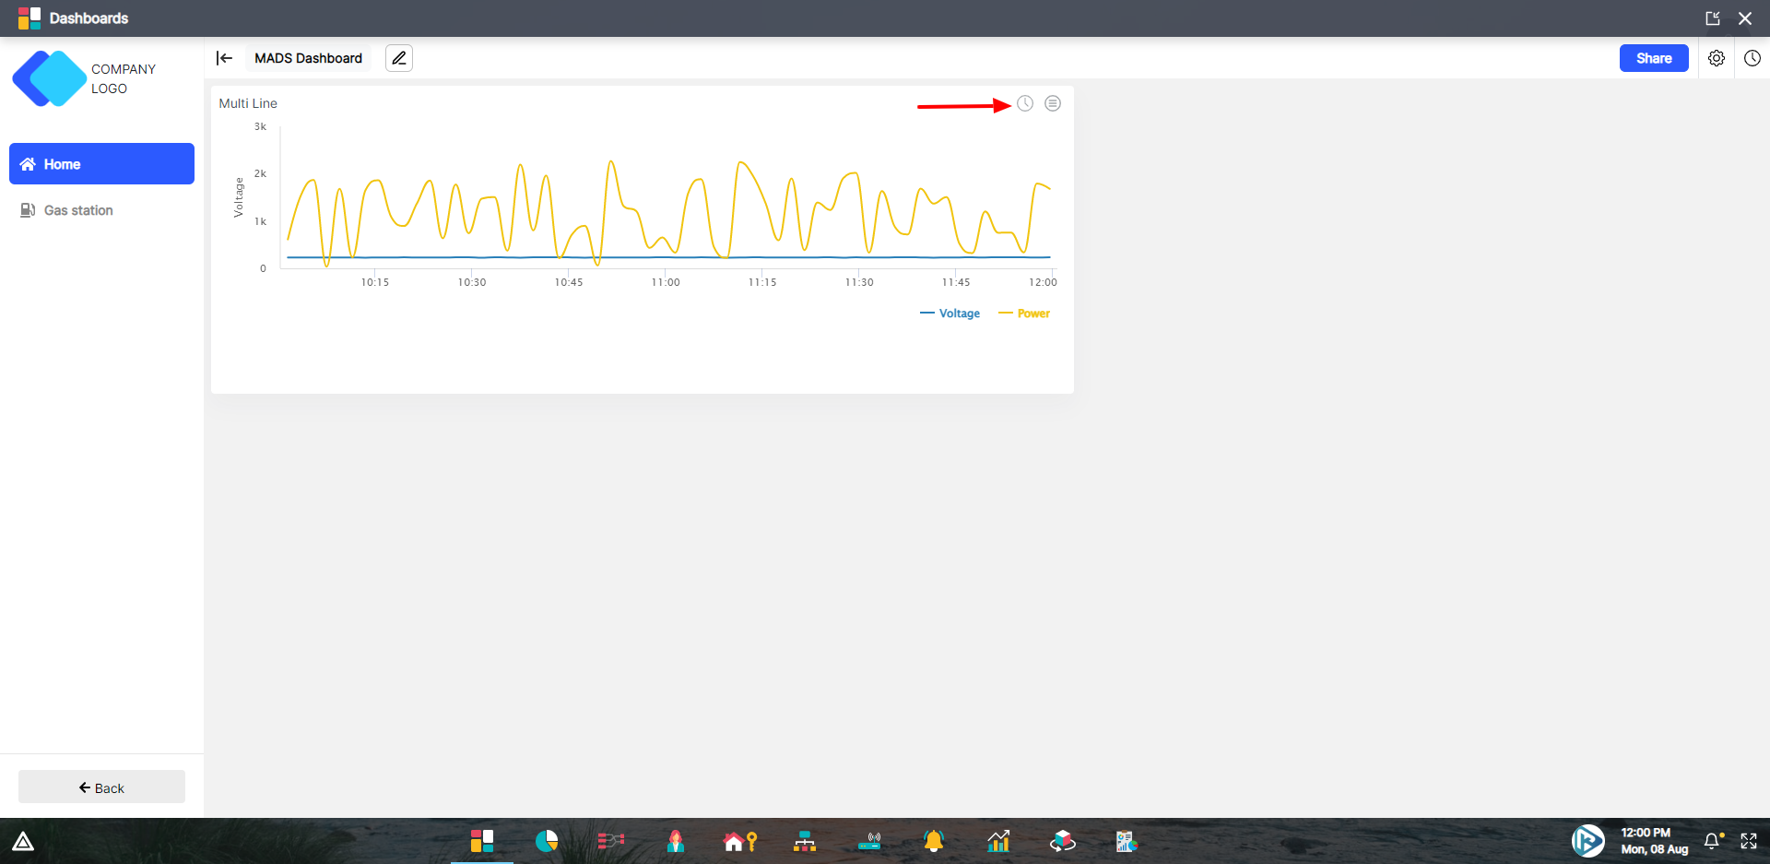Toggle the Voltage series in the chart legend

[950, 314]
